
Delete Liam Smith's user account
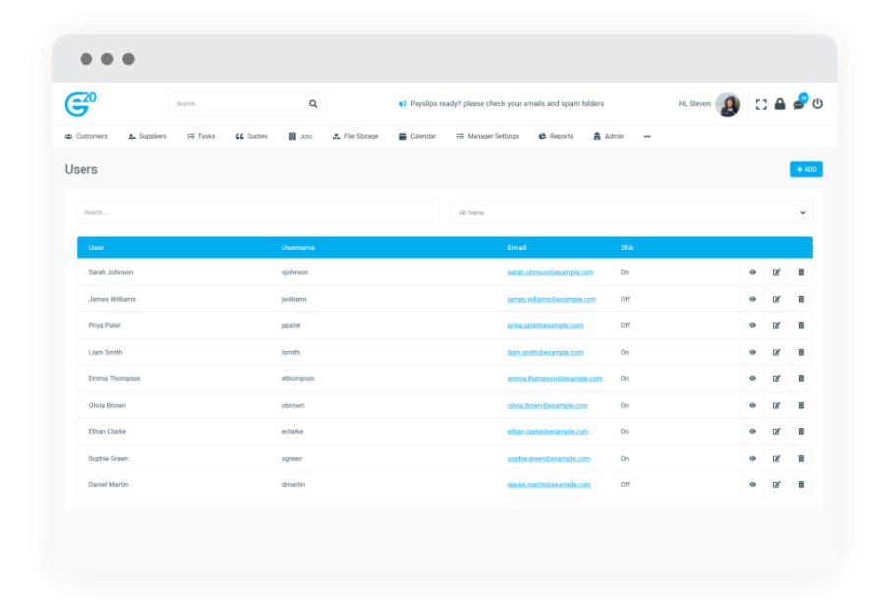click(801, 352)
